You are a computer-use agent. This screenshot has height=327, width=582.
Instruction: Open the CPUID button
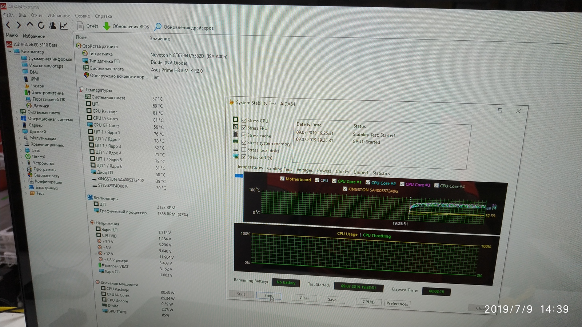click(x=368, y=302)
